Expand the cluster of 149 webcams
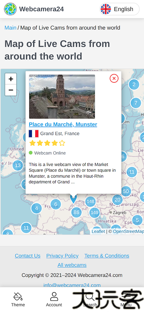The height and width of the screenshot is (312, 144). [x=94, y=213]
